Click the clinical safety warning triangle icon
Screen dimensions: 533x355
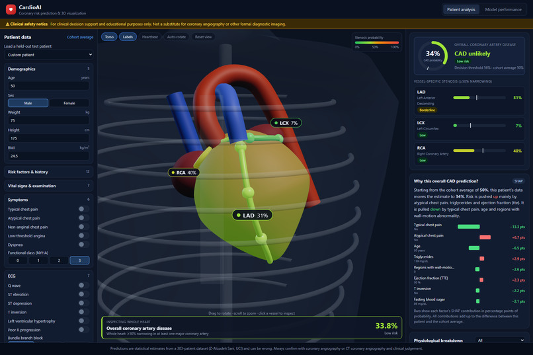(x=7, y=24)
